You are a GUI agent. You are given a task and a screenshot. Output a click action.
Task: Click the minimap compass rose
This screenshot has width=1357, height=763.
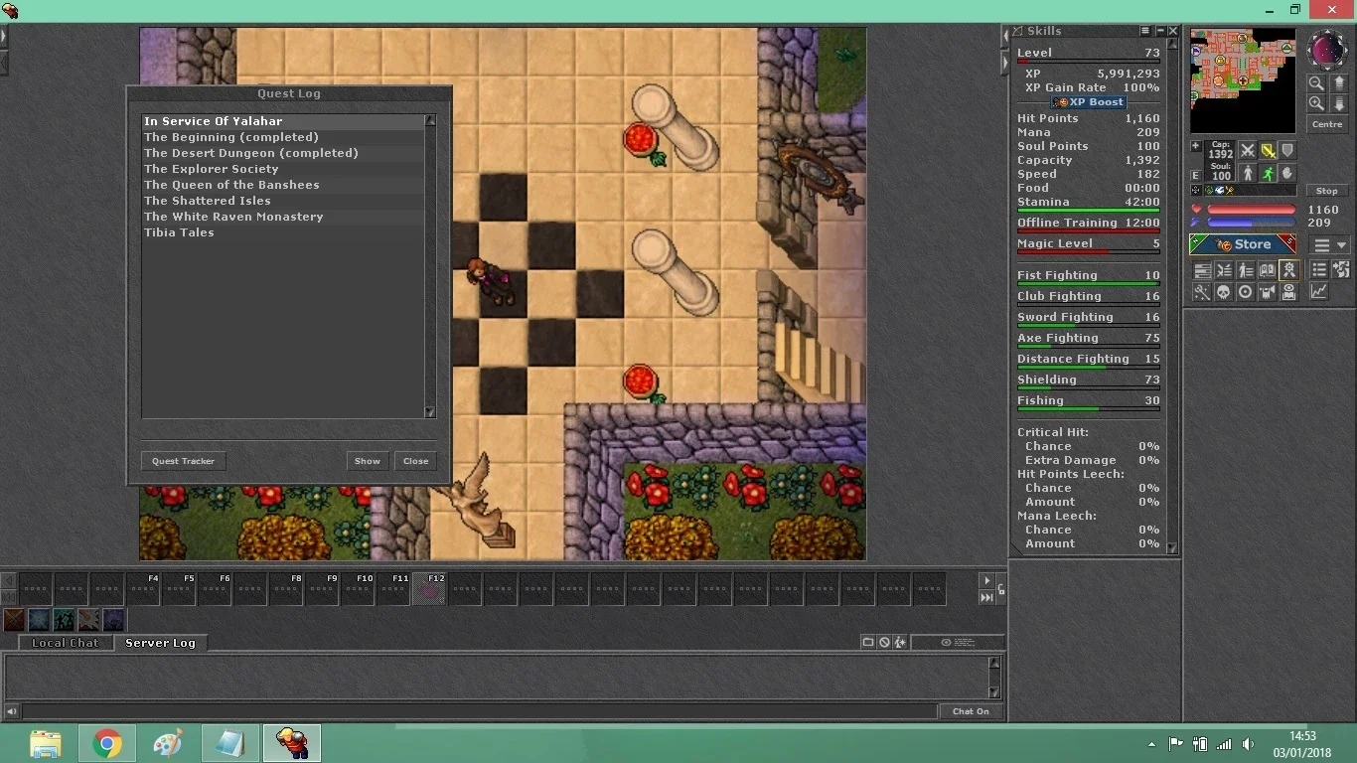1327,48
